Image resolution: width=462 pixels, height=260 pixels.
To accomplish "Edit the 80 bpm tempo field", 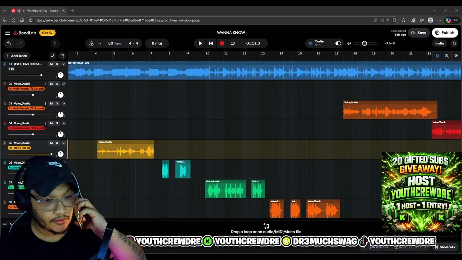I will click(x=114, y=43).
